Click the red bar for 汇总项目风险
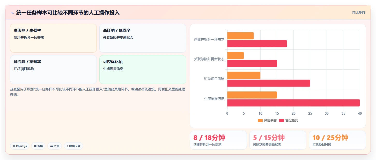This screenshot has height=160, width=376. pos(269,83)
